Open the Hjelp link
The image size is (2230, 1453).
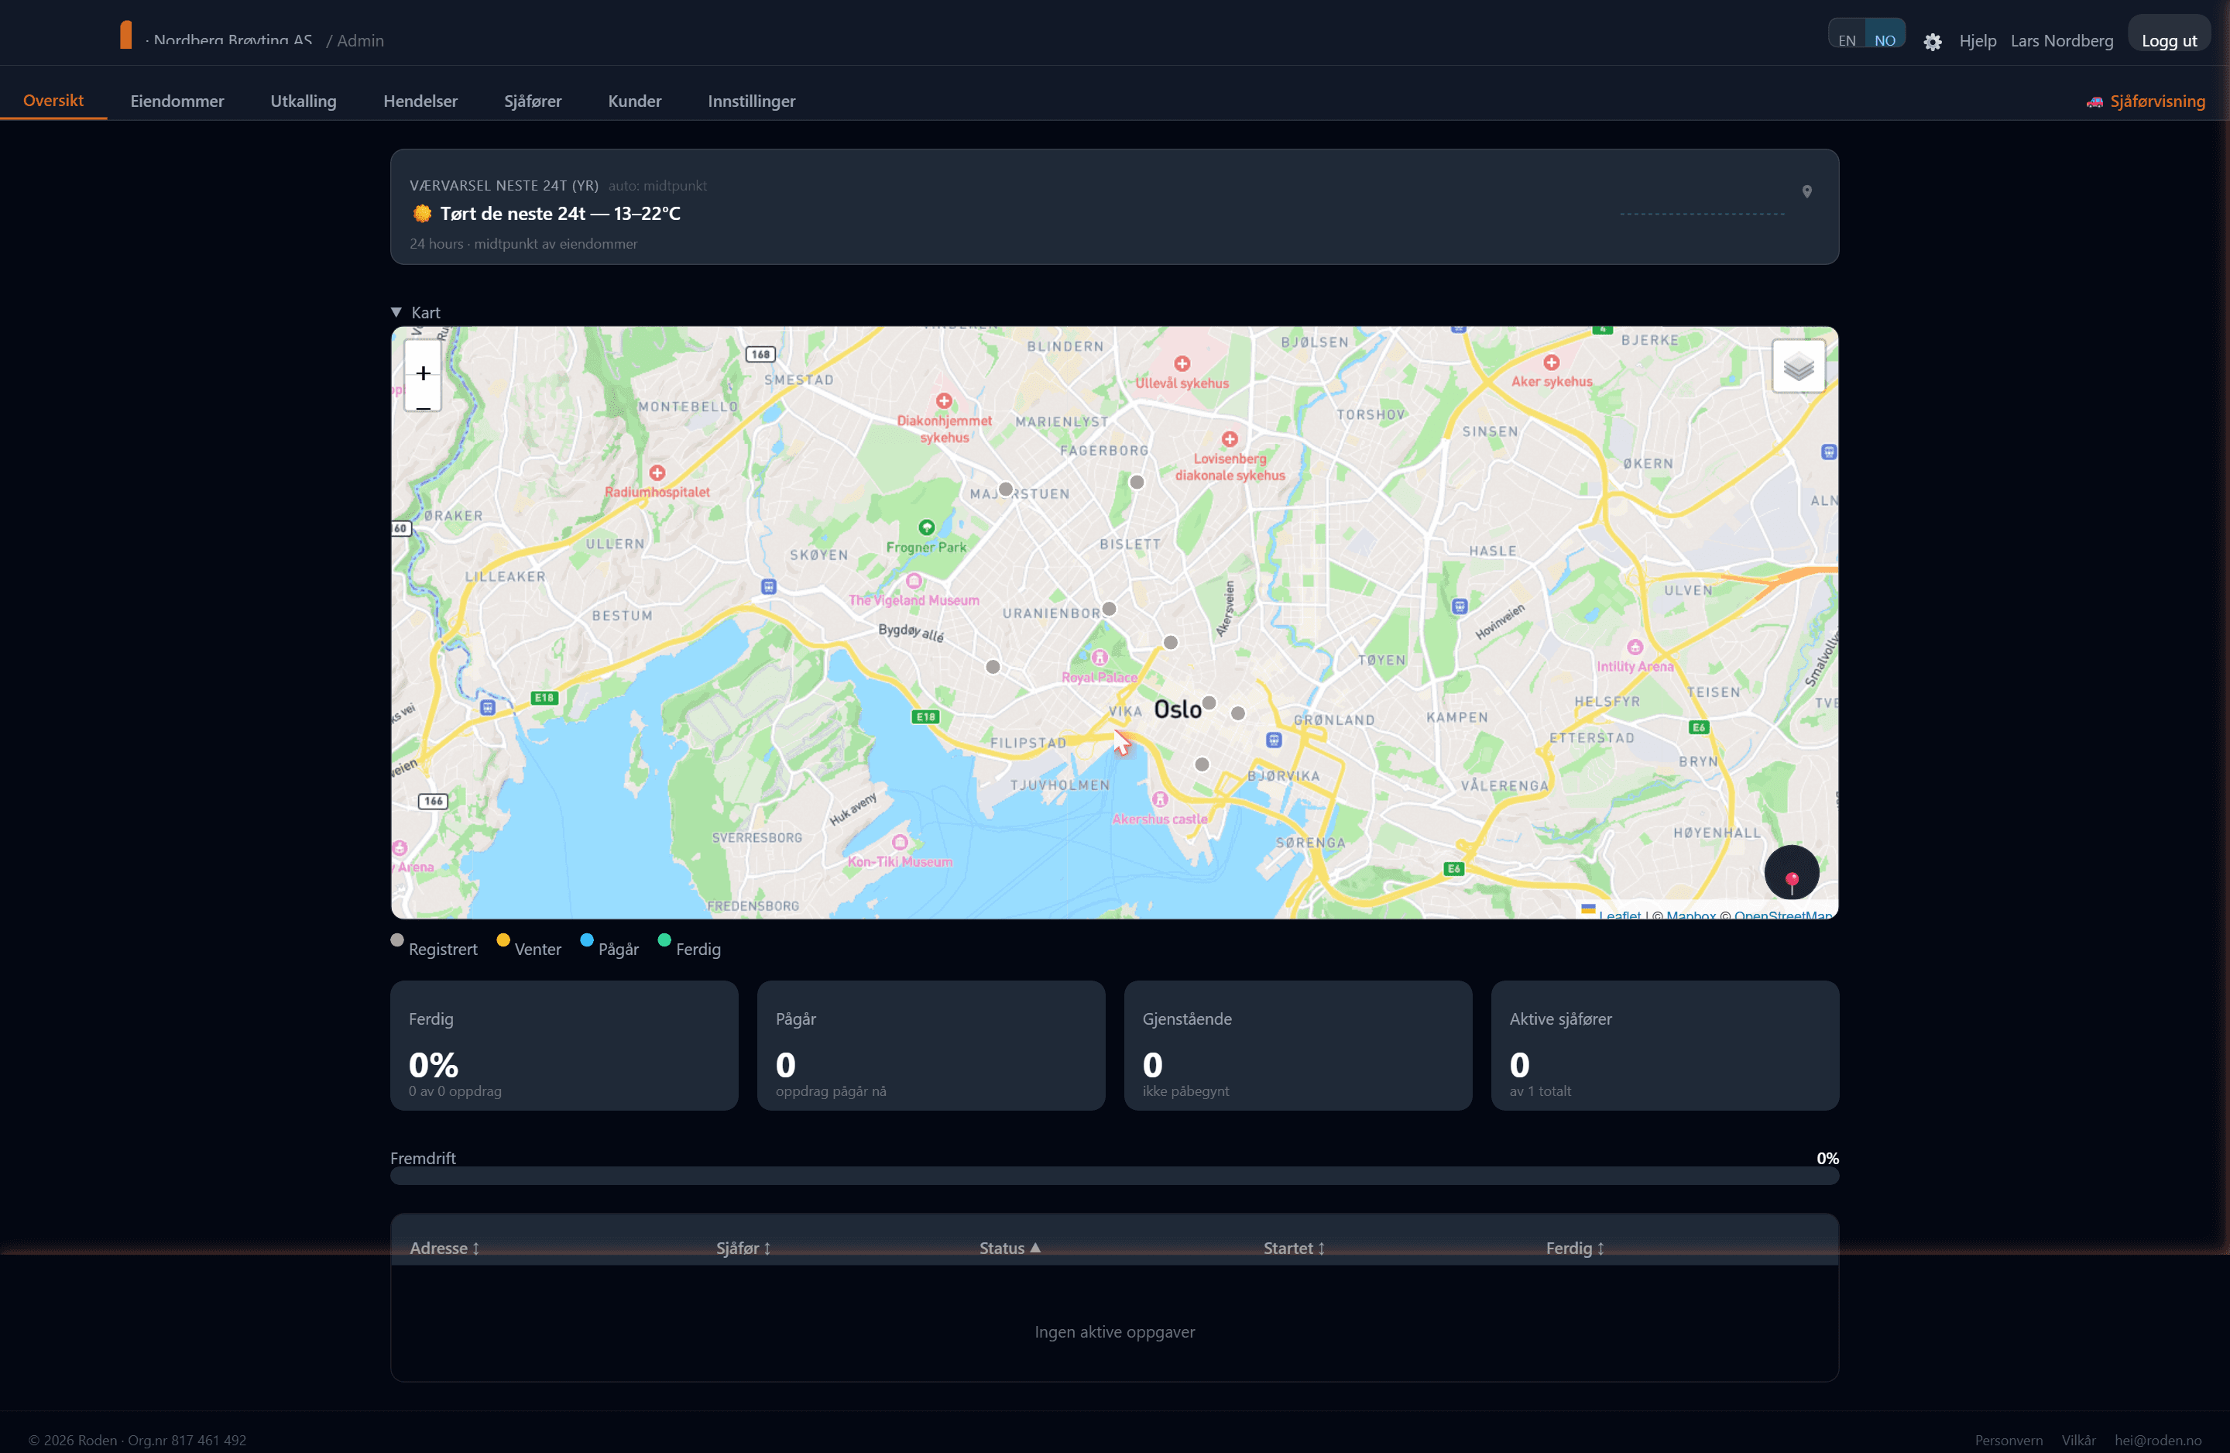[x=1978, y=40]
